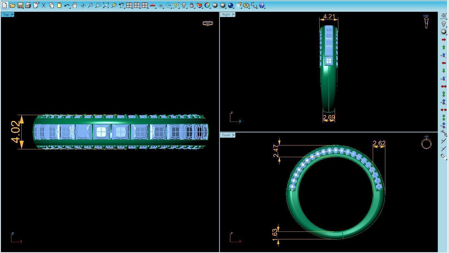The width and height of the screenshot is (449, 253).
Task: Activate Zoom Window tool
Action: coord(98,5)
